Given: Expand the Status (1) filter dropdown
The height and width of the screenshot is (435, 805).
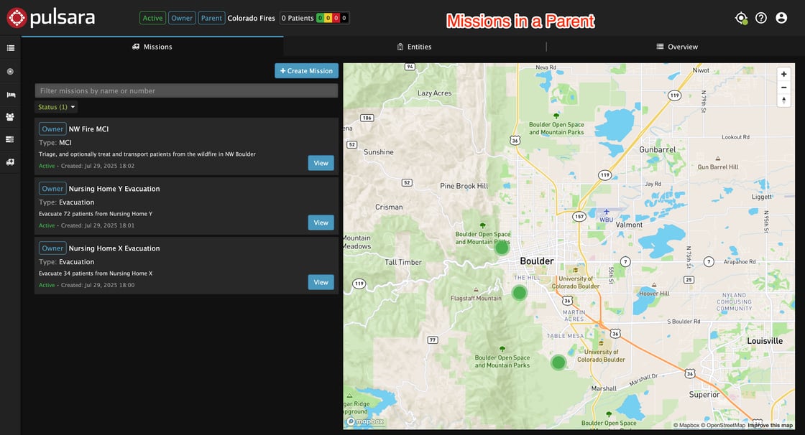Looking at the screenshot, I should pos(57,107).
